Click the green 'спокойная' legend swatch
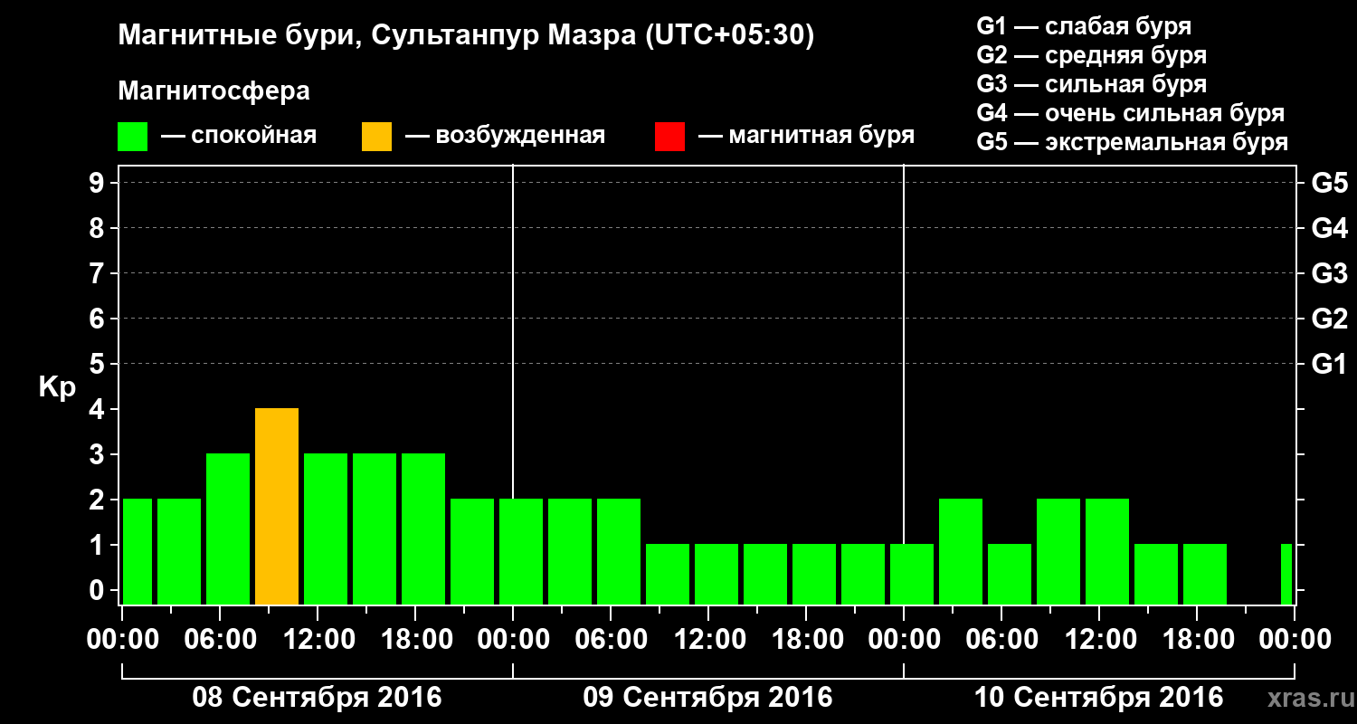 click(133, 137)
